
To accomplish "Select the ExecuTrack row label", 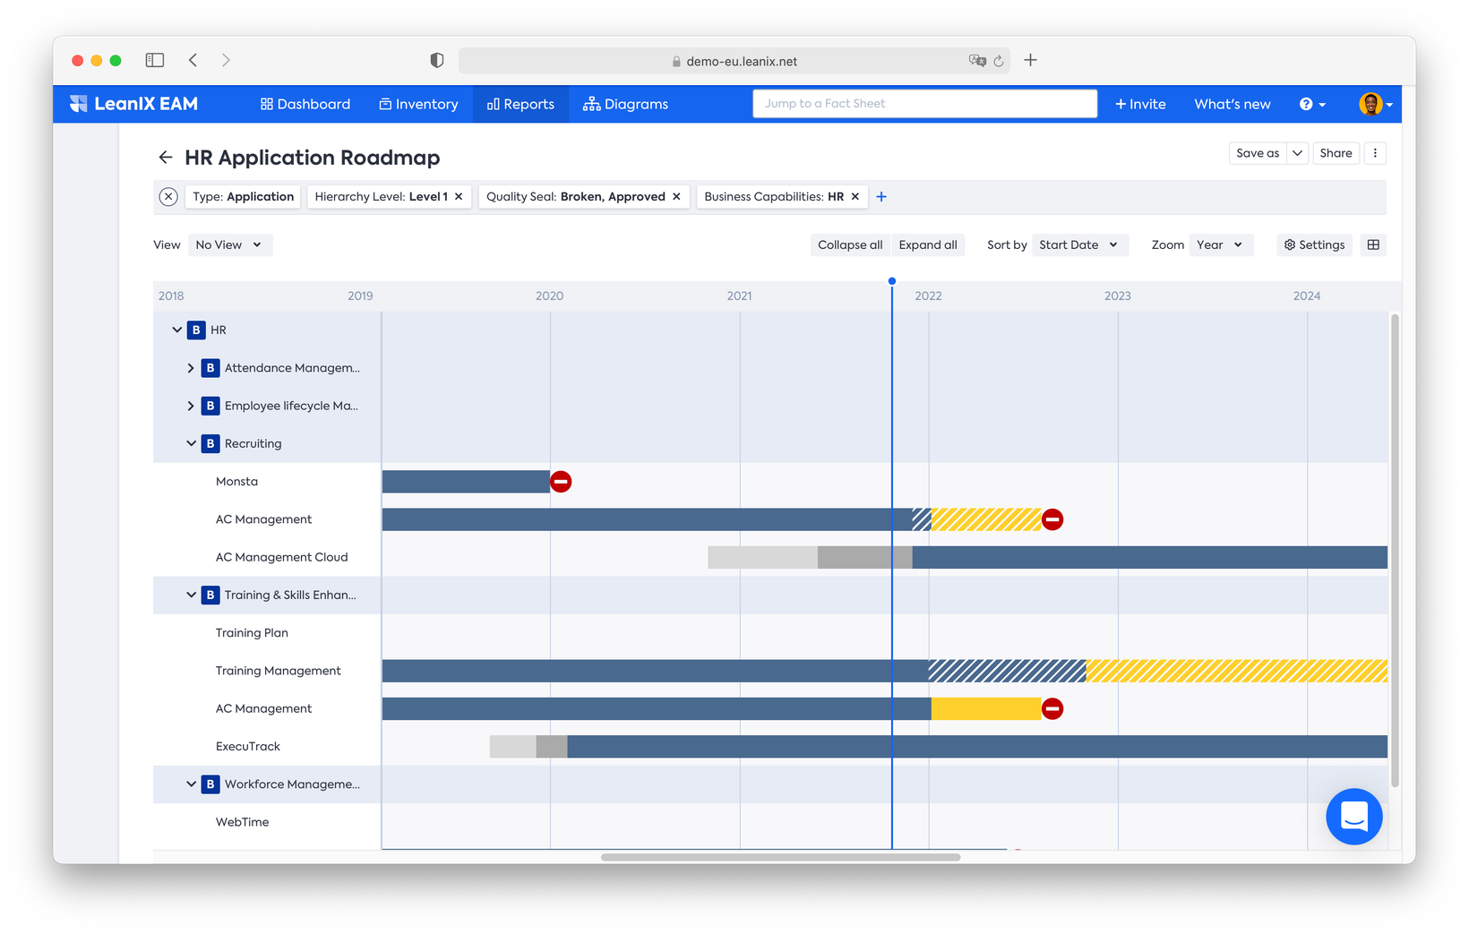I will pyautogui.click(x=247, y=747).
